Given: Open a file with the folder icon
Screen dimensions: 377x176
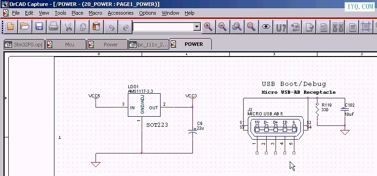Looking at the screenshot, I should (25, 27).
